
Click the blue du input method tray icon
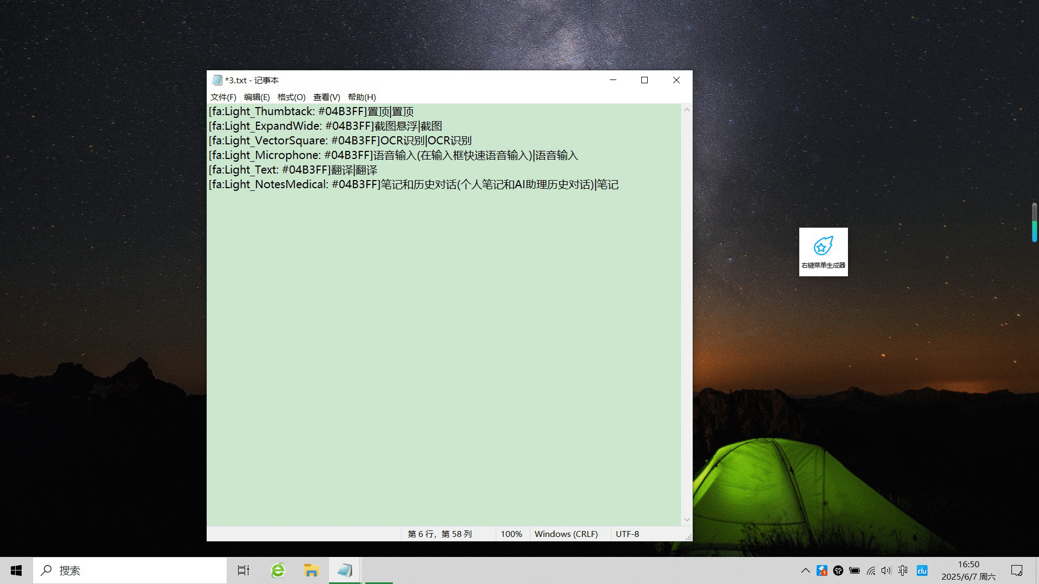tap(922, 570)
